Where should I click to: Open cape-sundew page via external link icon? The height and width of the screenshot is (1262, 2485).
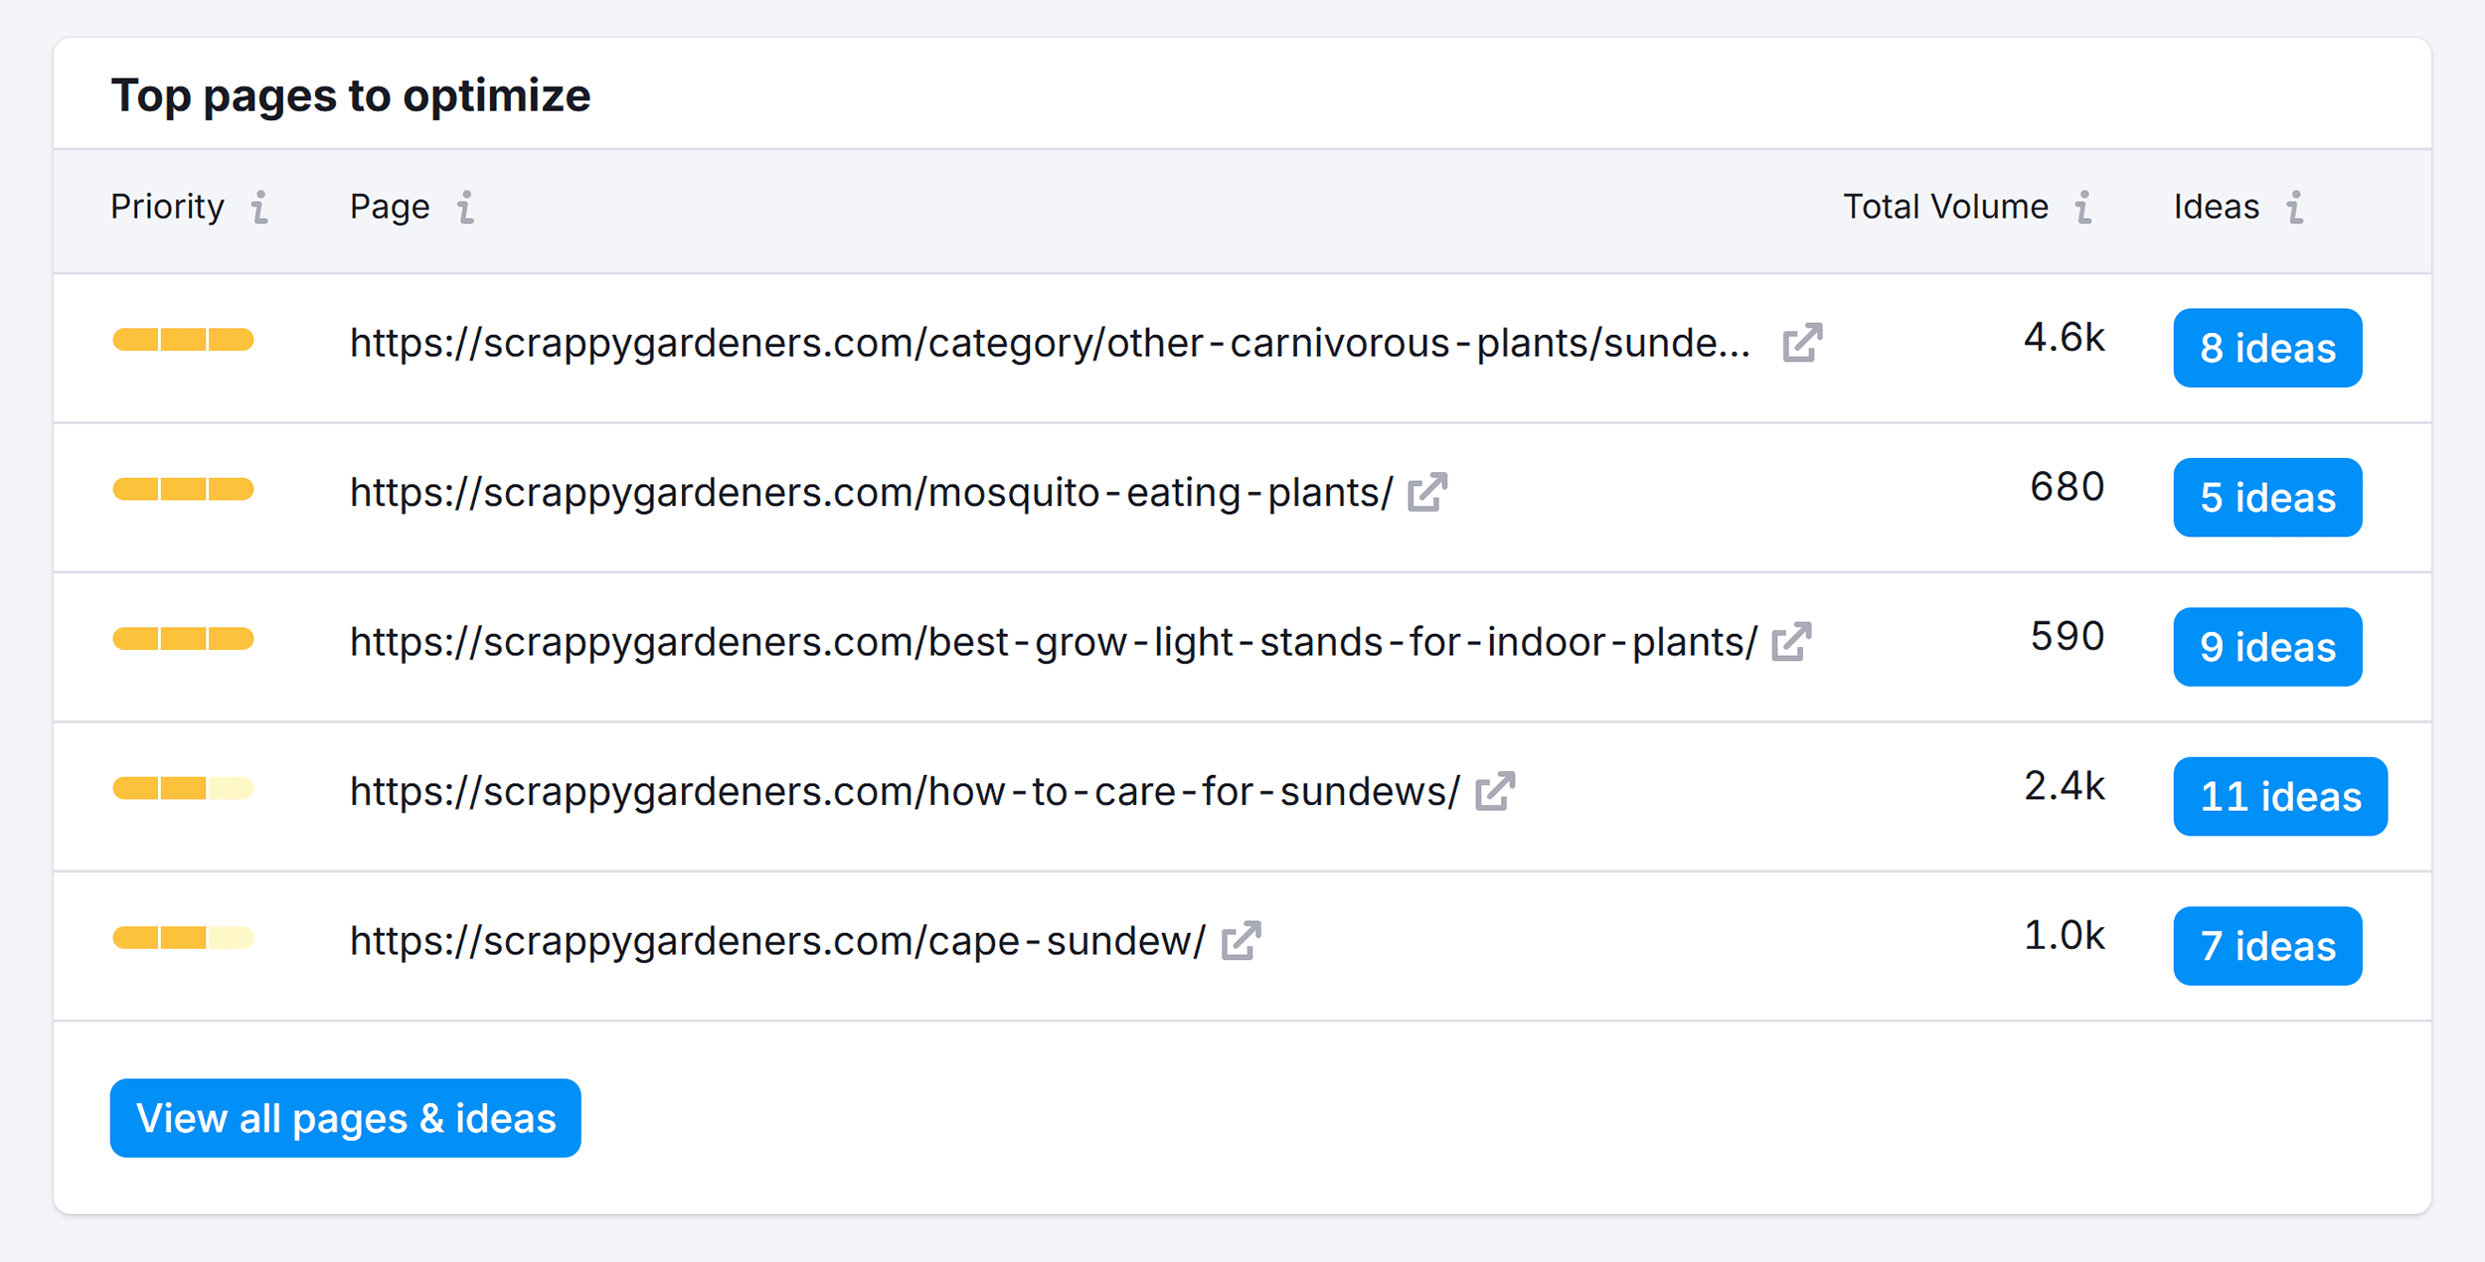(1242, 938)
